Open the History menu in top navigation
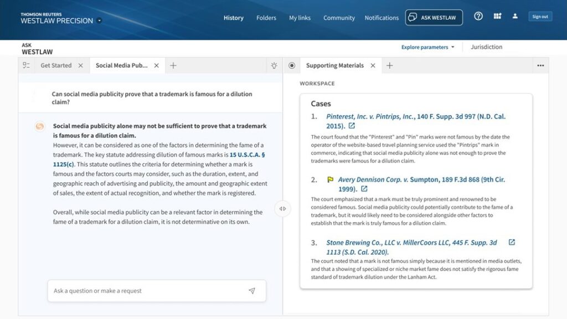 click(233, 17)
